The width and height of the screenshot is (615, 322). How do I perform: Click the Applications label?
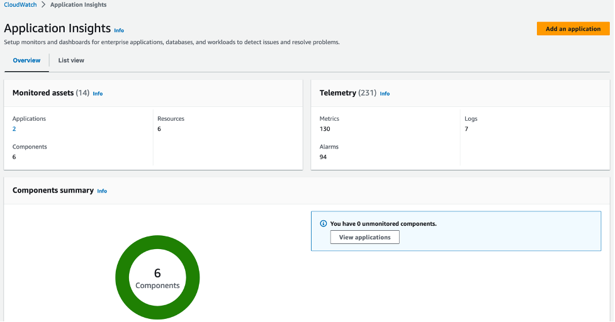29,119
